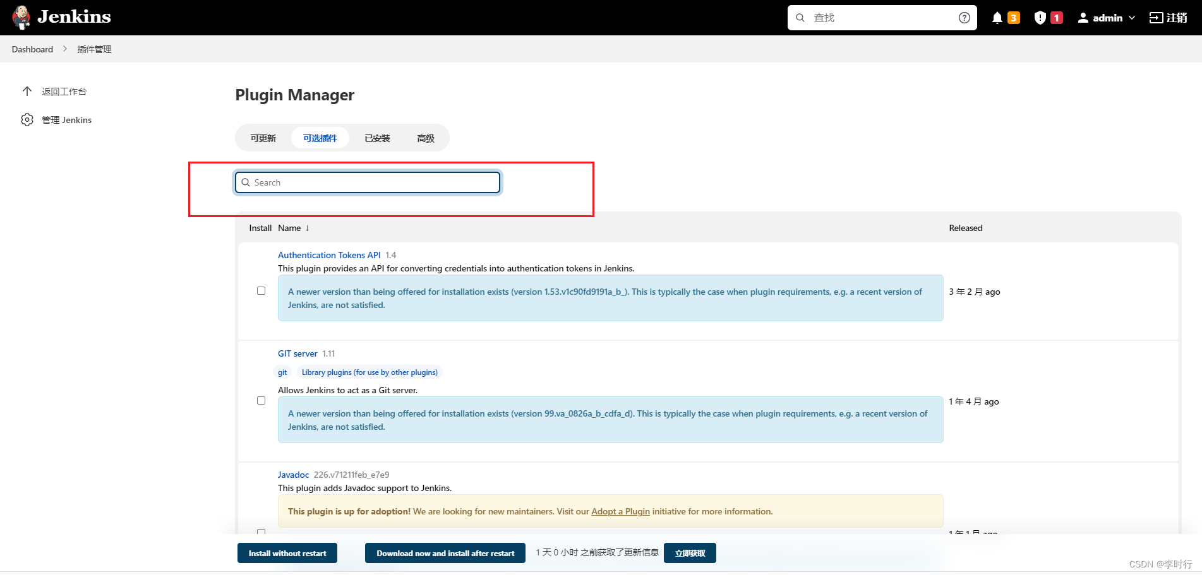Open GIT server plugin link
The image size is (1202, 575).
pyautogui.click(x=297, y=353)
